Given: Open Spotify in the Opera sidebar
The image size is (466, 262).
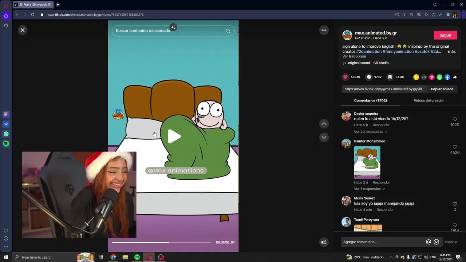Looking at the screenshot, I should coord(6,144).
